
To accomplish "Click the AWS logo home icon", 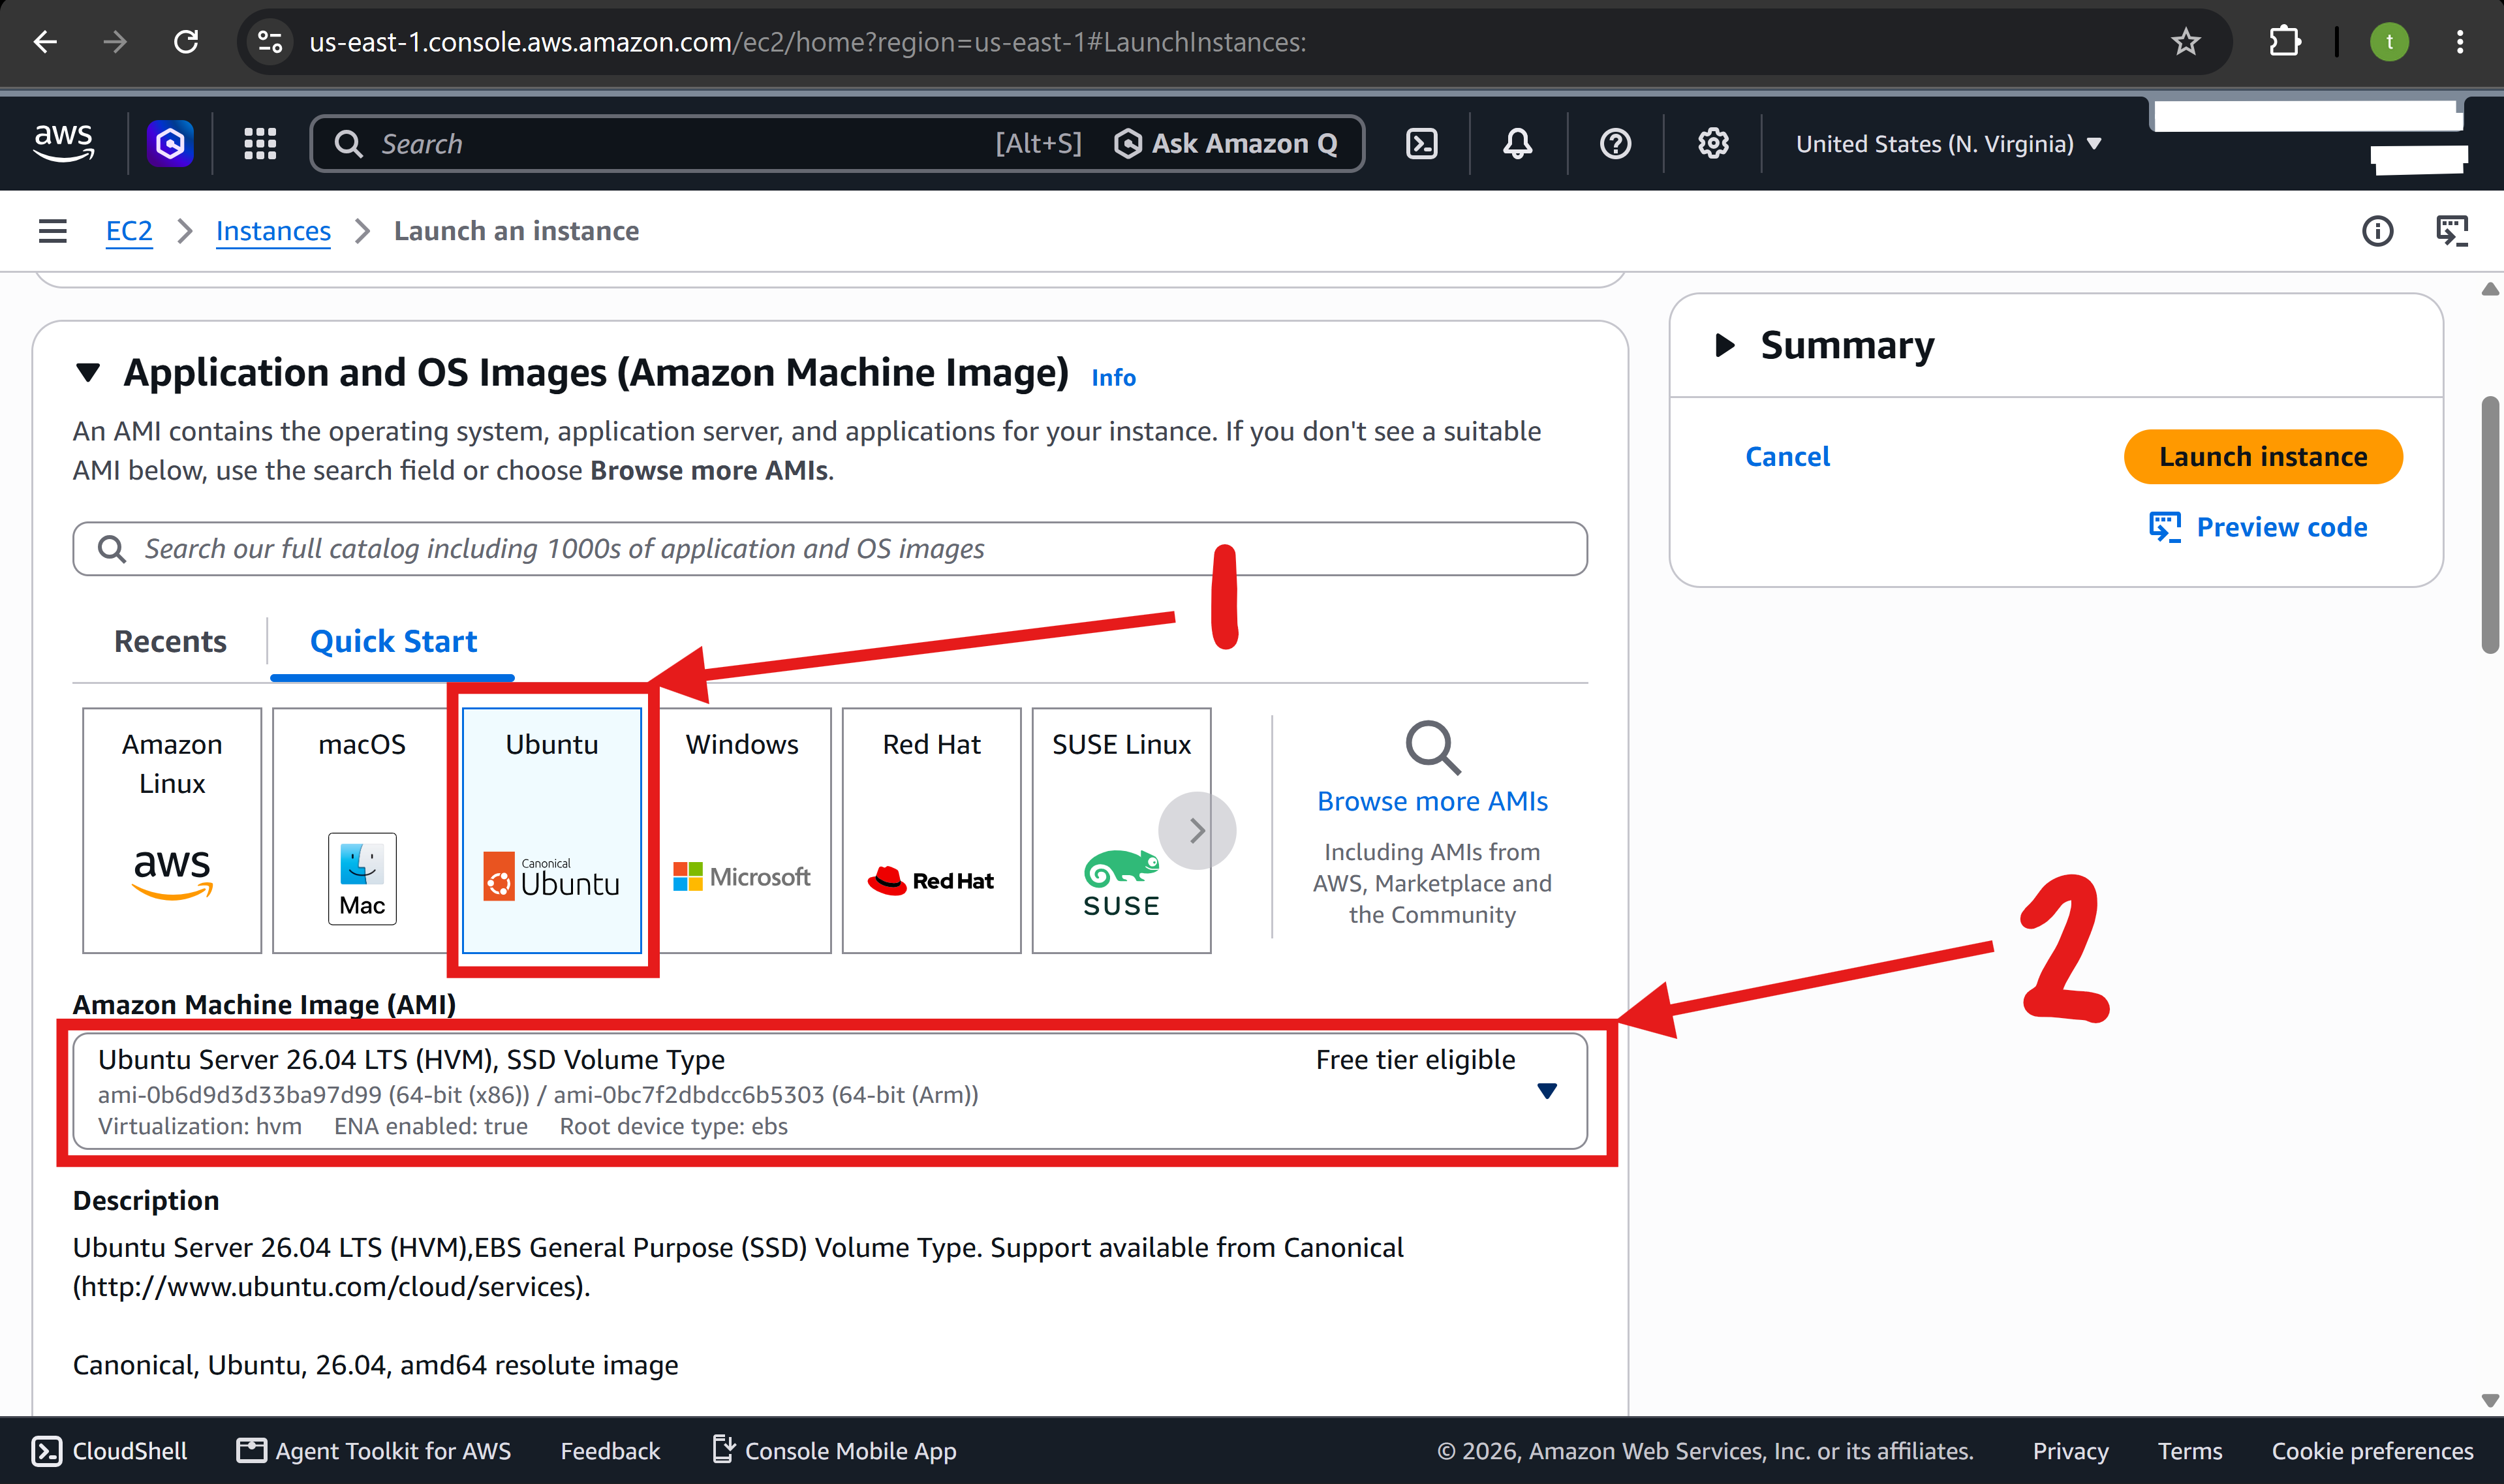I will [x=64, y=143].
